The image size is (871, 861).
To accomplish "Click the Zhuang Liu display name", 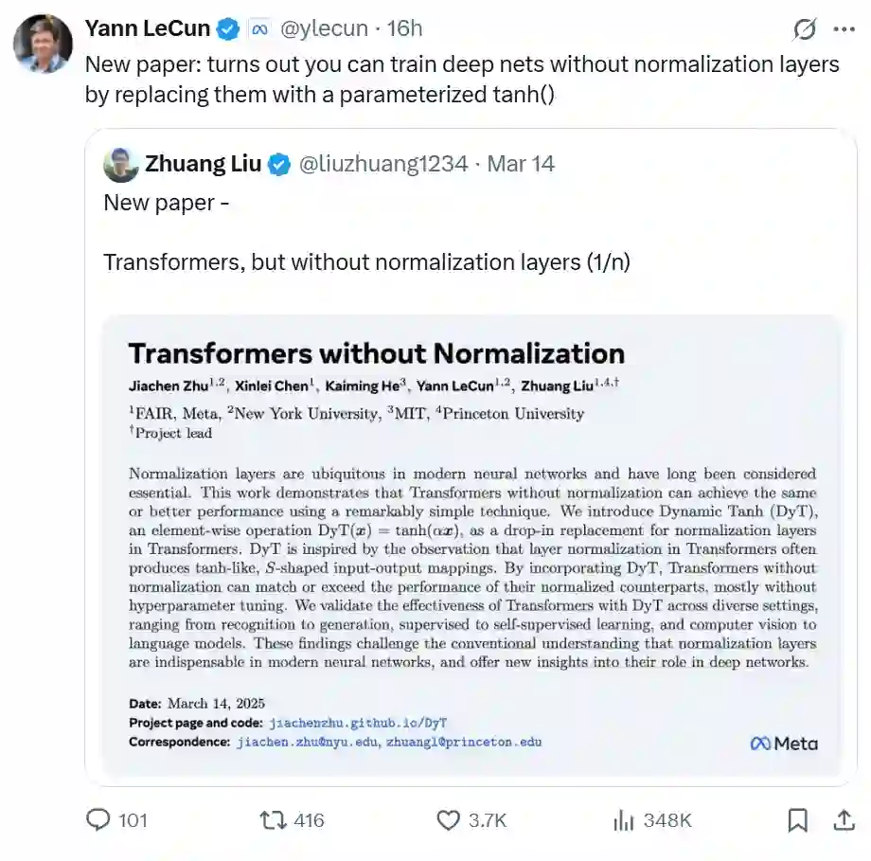I will click(x=203, y=164).
